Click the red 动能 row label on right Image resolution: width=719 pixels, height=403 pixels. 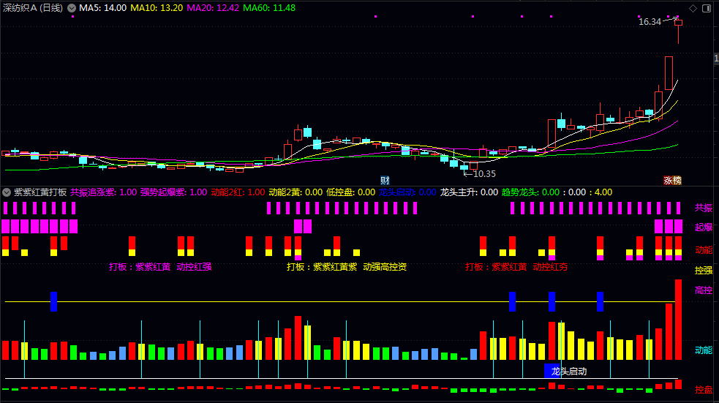pyautogui.click(x=704, y=250)
